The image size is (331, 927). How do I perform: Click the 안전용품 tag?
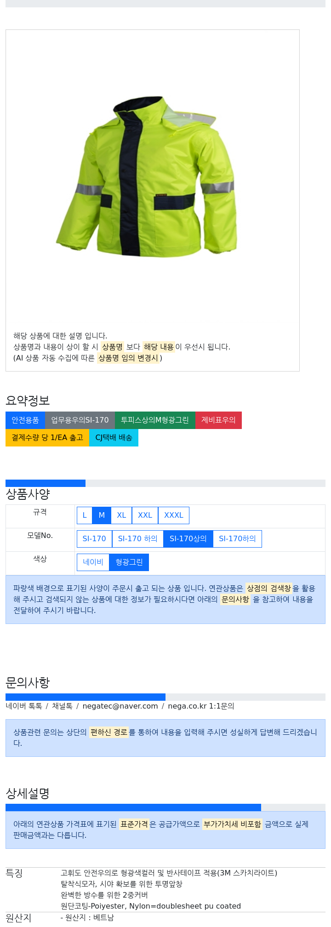click(25, 420)
